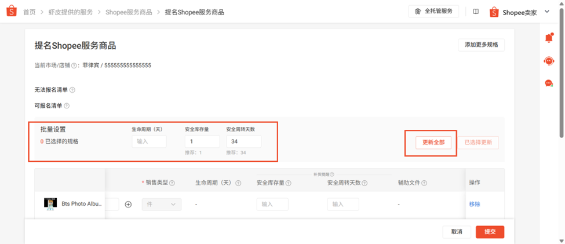
Task: Go to 虾皮提供的服务 breadcrumb
Action: [70, 12]
